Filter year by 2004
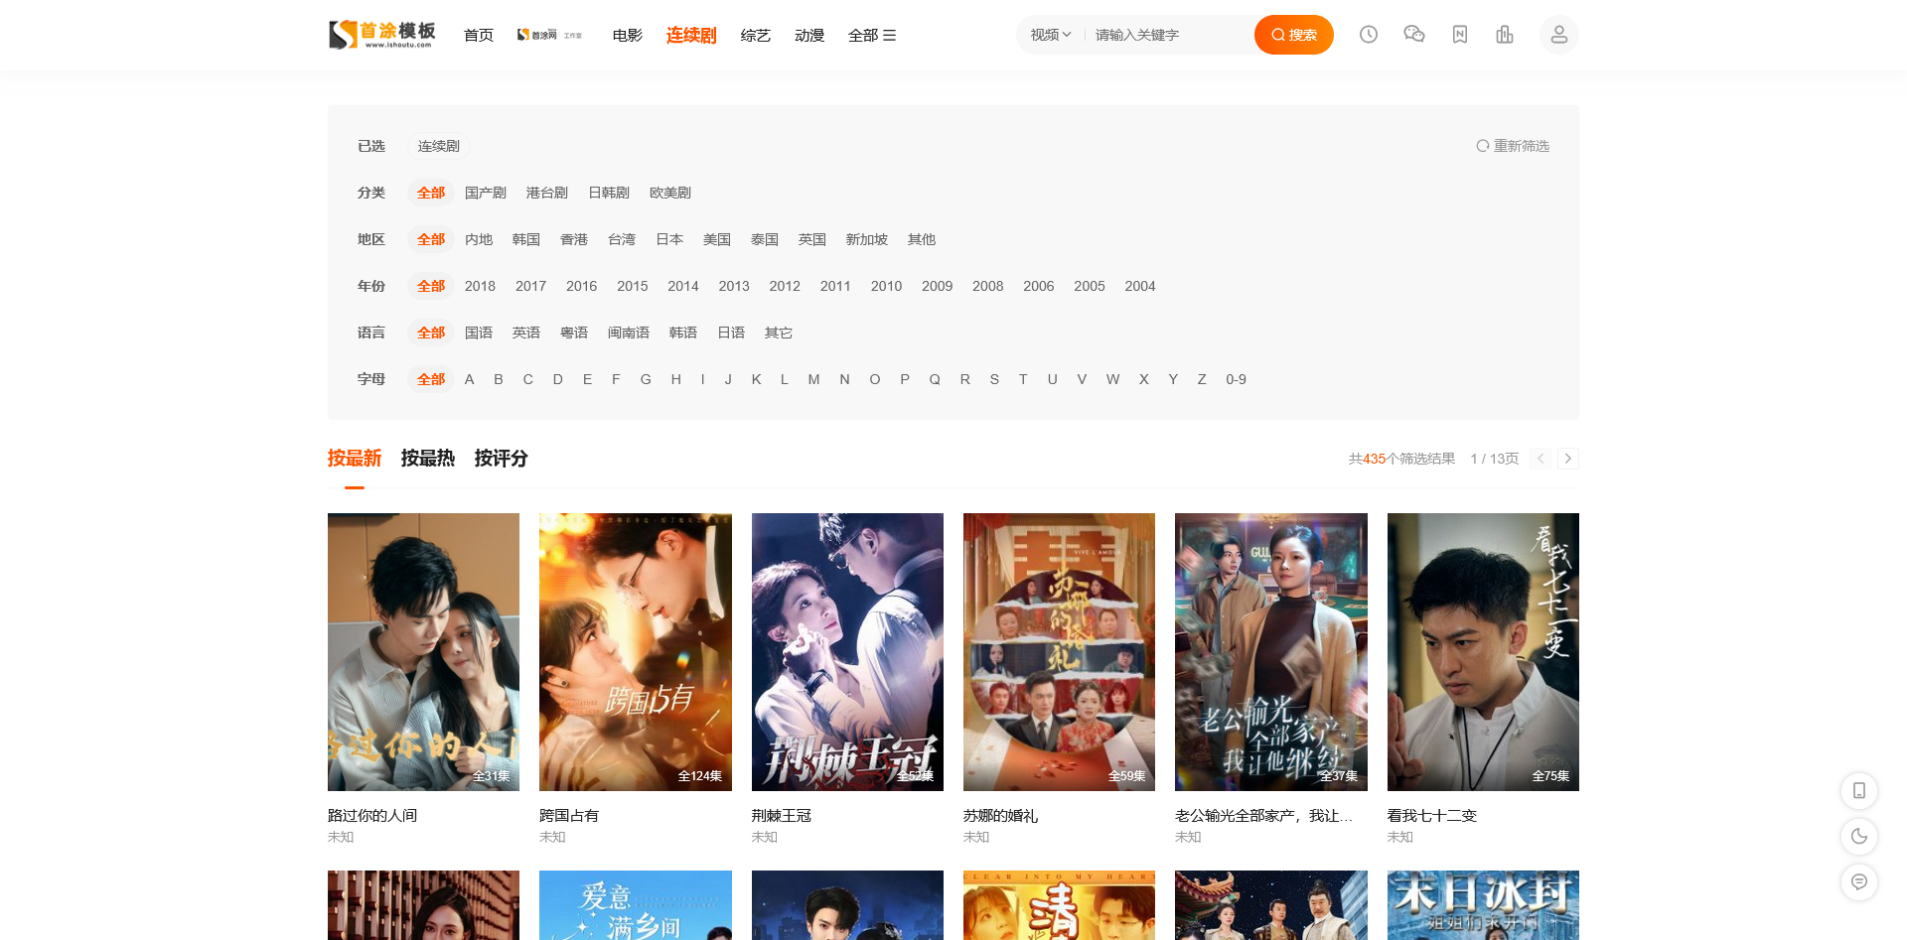The image size is (1907, 940). click(1140, 286)
